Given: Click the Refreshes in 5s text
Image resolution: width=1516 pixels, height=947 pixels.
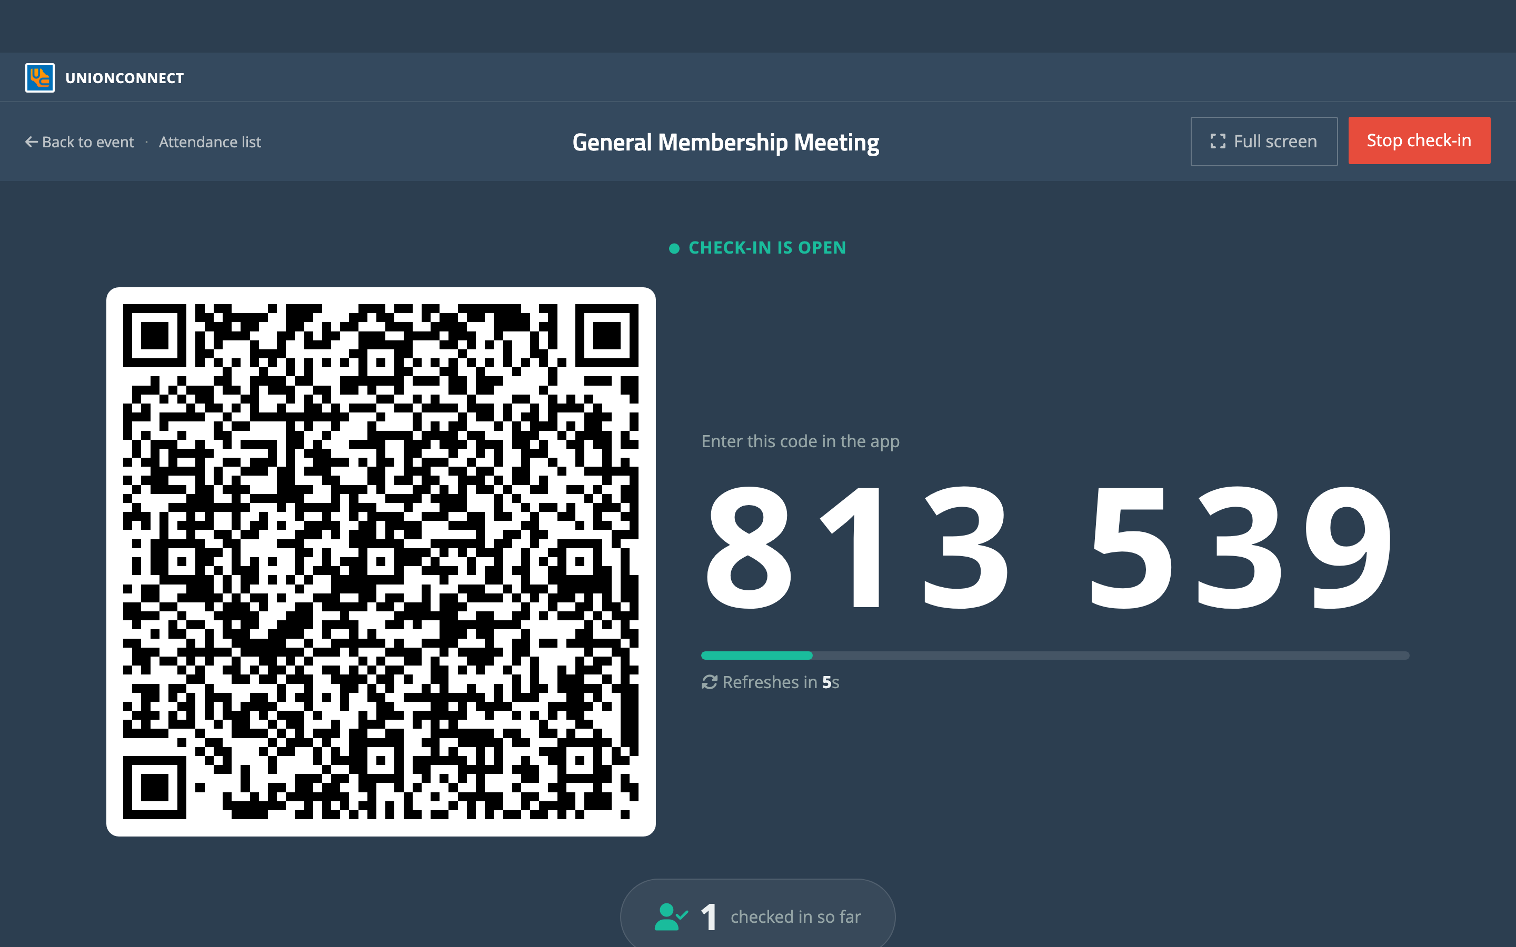Looking at the screenshot, I should [781, 682].
